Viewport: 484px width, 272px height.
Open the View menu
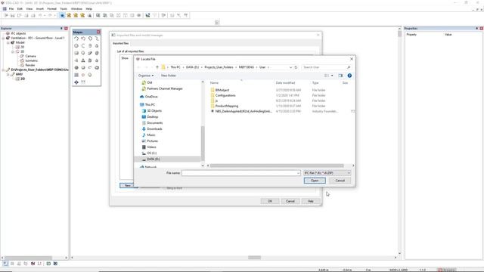(x=29, y=9)
